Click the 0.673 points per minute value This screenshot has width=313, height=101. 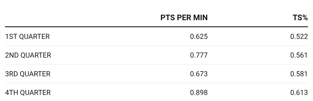tap(199, 74)
